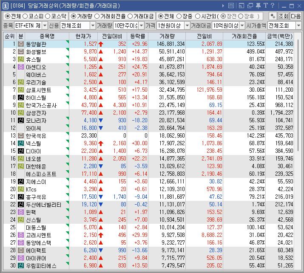Click 웨이버스 stock name
The image size is (304, 273).
click(36, 75)
